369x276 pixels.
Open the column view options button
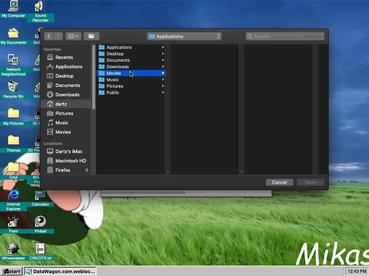click(x=73, y=36)
